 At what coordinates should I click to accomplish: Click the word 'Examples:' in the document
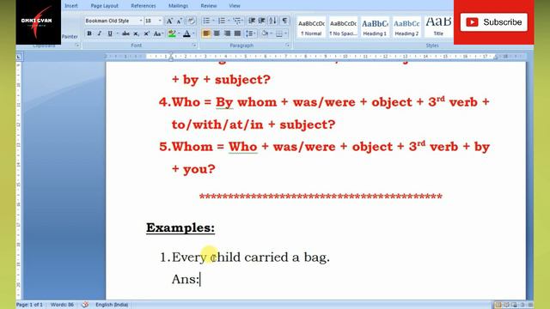pos(180,227)
